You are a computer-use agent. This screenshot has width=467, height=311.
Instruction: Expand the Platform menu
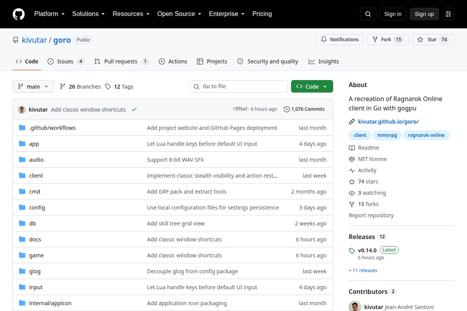[x=50, y=14]
